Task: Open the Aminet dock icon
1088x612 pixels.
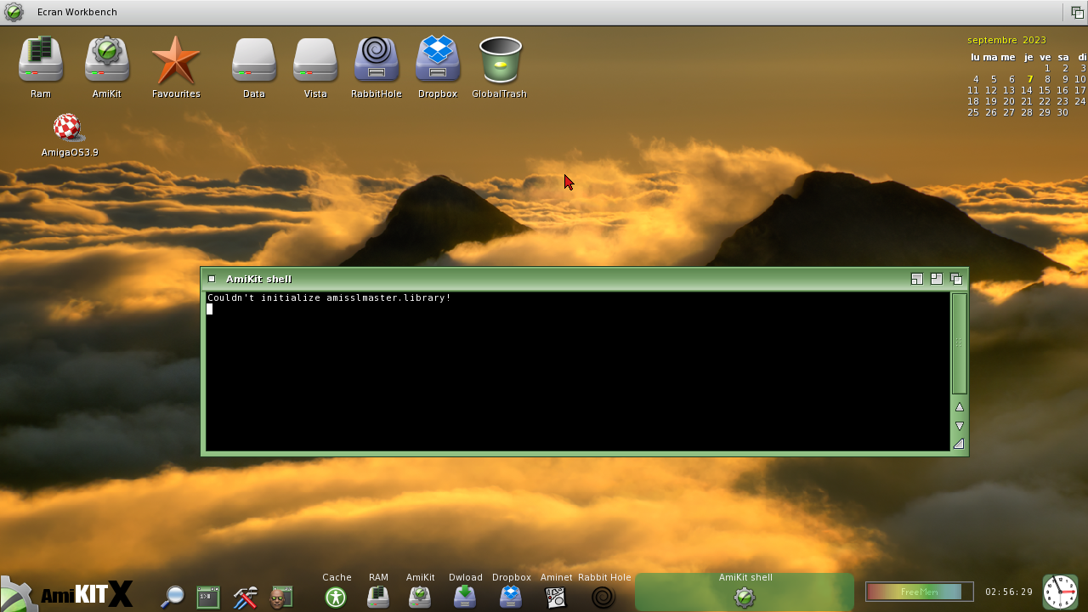Action: point(556,597)
